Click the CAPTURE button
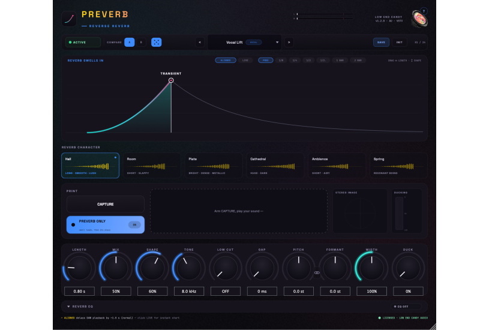This screenshot has width=492, height=330. [106, 204]
